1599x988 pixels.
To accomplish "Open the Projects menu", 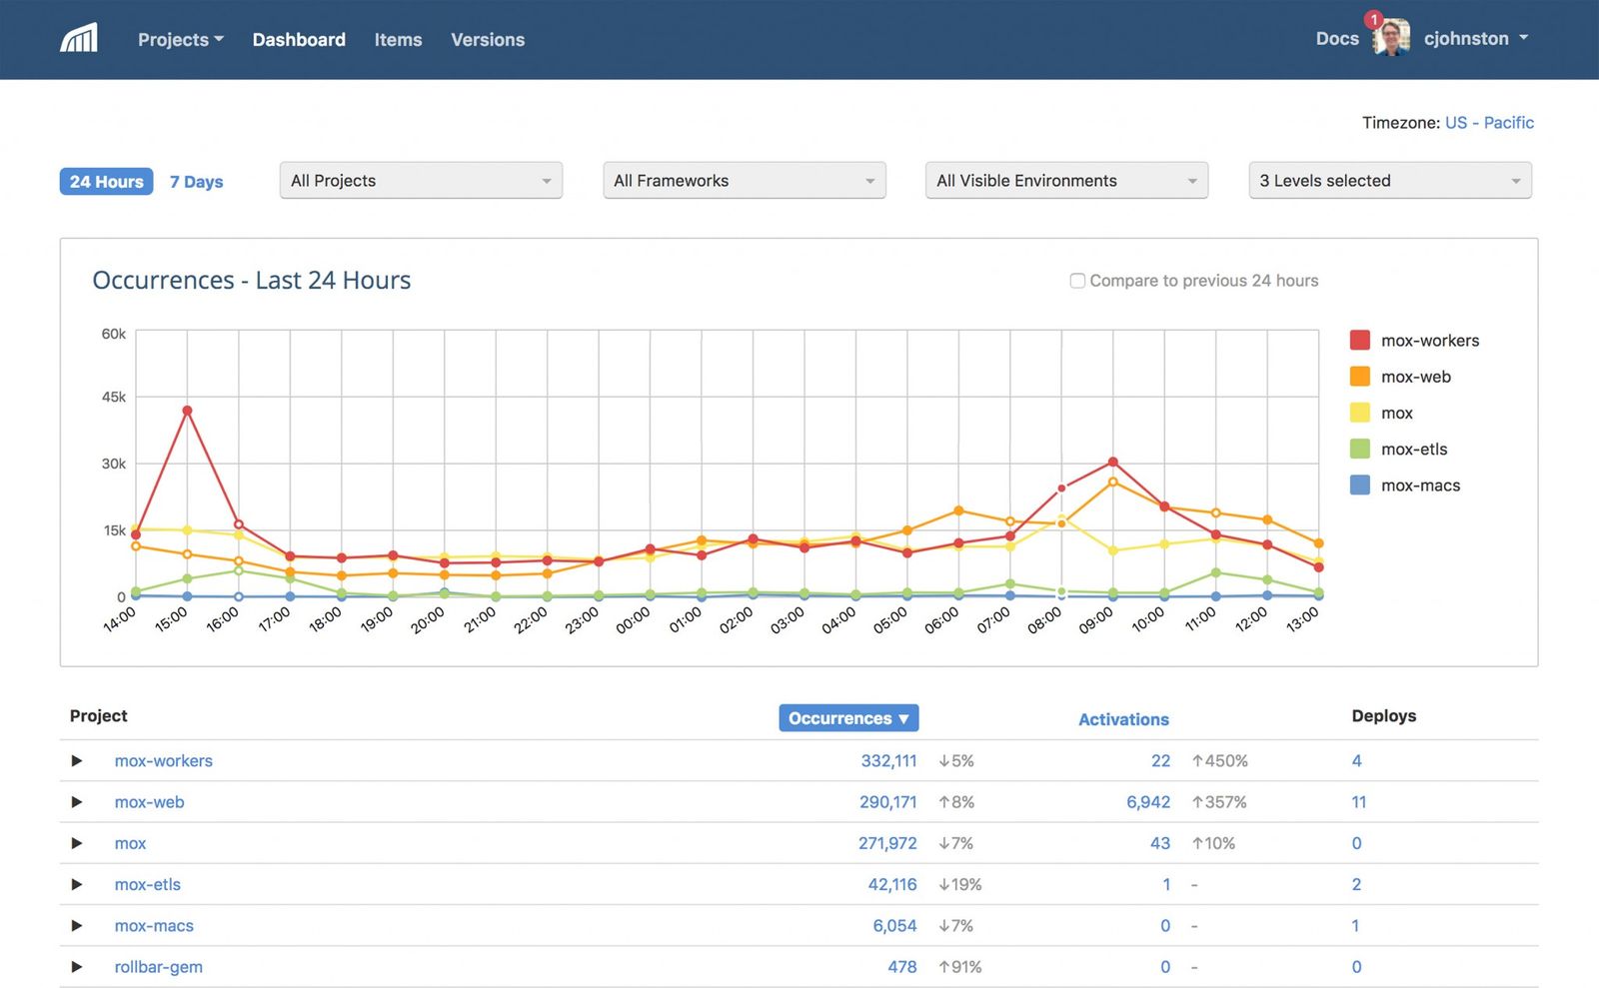I will (x=180, y=39).
